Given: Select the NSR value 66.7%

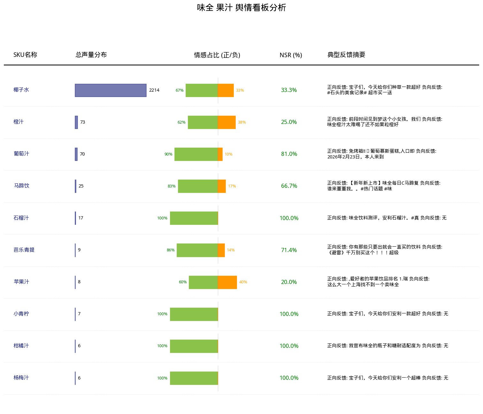Looking at the screenshot, I should tap(289, 186).
